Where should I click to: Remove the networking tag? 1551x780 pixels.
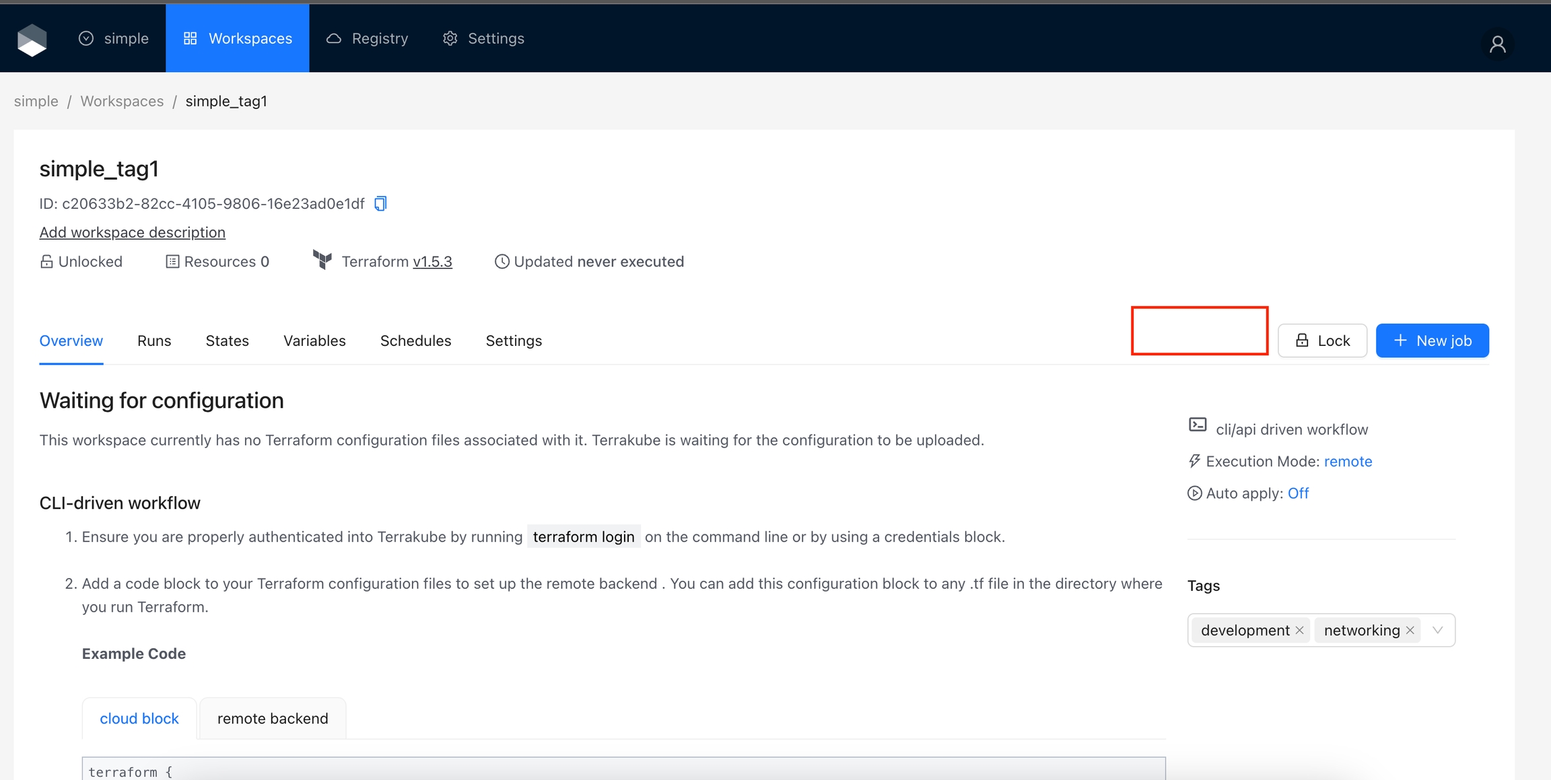(1410, 630)
